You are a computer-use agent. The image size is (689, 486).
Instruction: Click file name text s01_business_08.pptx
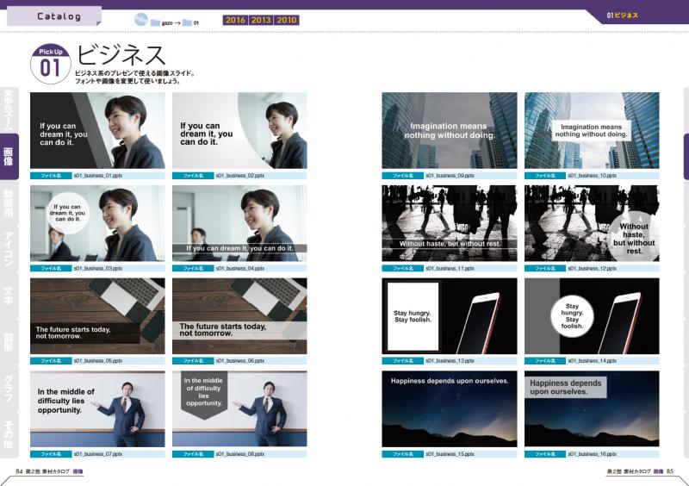[x=240, y=454]
